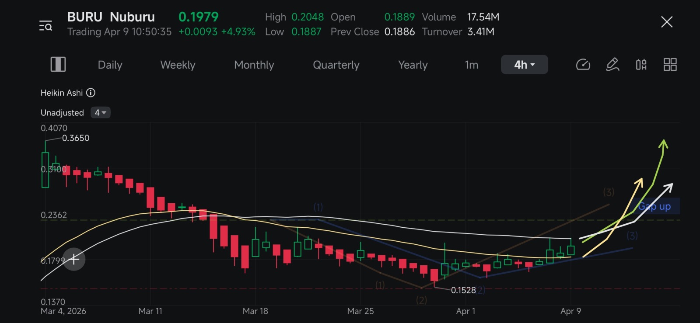Click the Open 0.1889 value
The image size is (700, 323).
tap(399, 17)
